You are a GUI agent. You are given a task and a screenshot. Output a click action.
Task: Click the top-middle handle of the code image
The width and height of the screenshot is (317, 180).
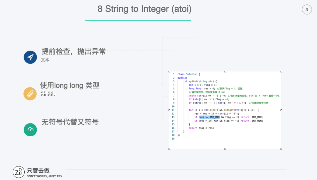[225, 72]
